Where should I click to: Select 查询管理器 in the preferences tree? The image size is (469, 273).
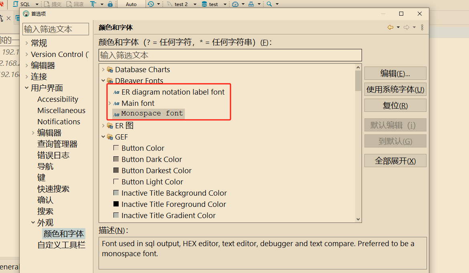tap(57, 144)
